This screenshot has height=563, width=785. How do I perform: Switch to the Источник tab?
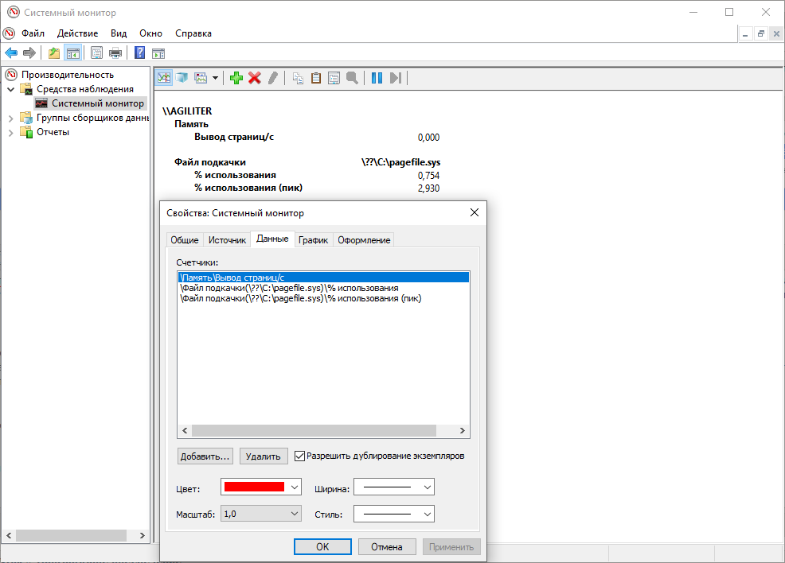[227, 240]
